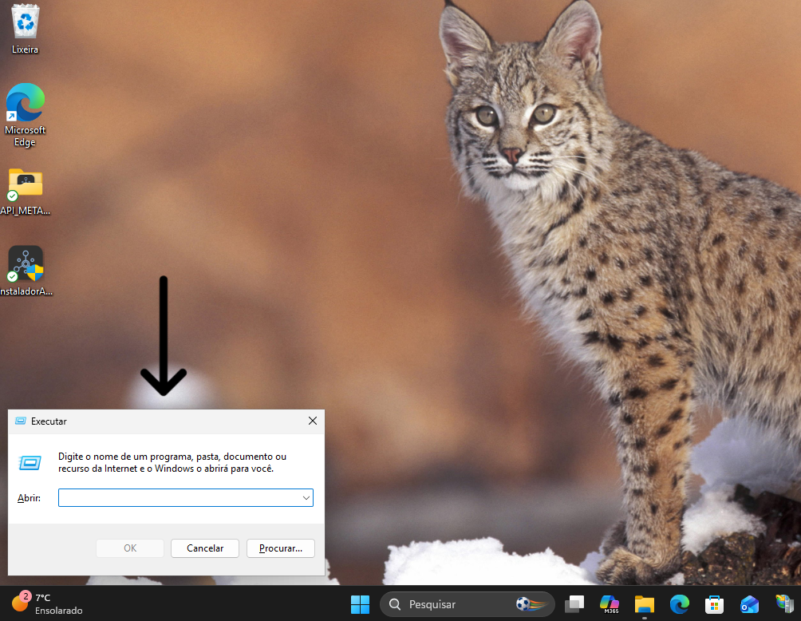This screenshot has width=801, height=621.
Task: Expand the Abrir history dropdown arrow
Action: pyautogui.click(x=306, y=498)
